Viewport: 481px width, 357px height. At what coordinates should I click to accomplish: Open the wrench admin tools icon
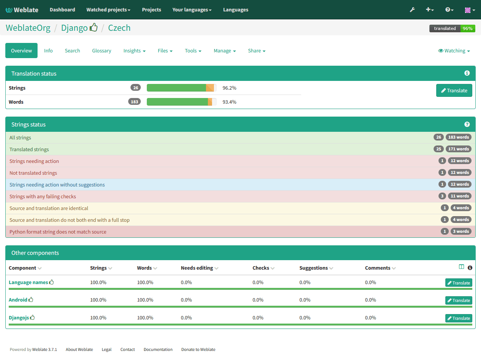[412, 9]
